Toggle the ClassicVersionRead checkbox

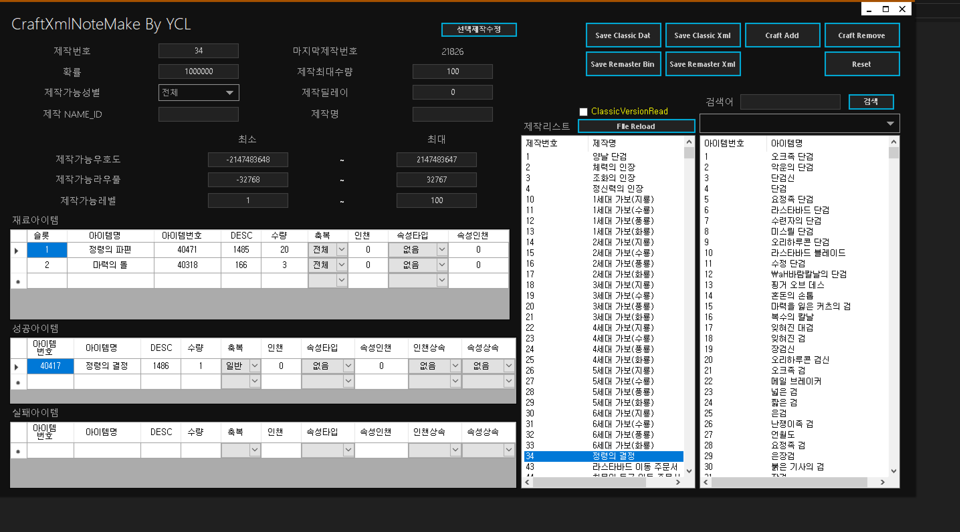583,112
